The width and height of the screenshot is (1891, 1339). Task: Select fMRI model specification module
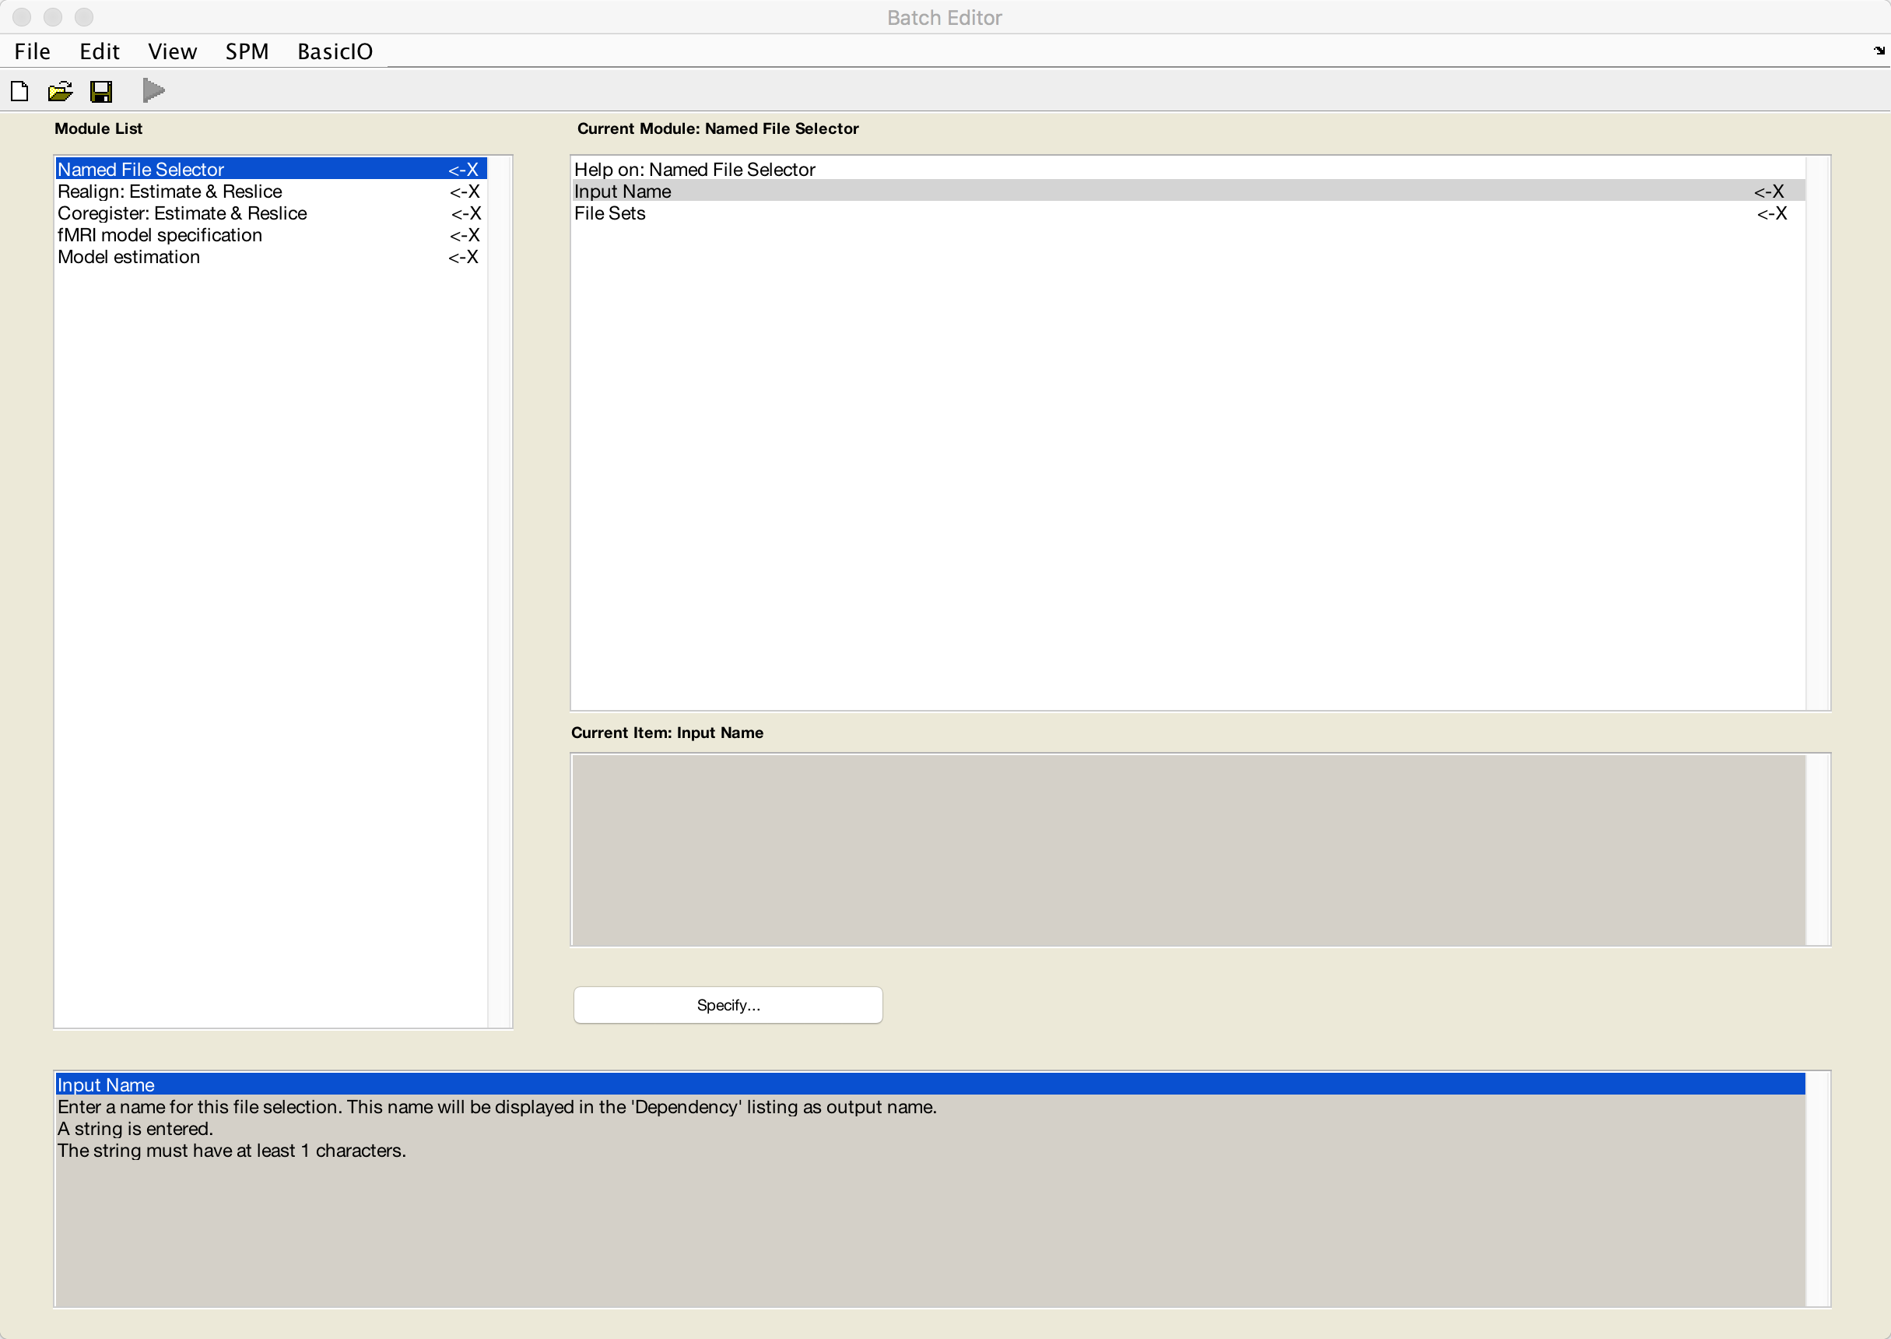tap(271, 235)
